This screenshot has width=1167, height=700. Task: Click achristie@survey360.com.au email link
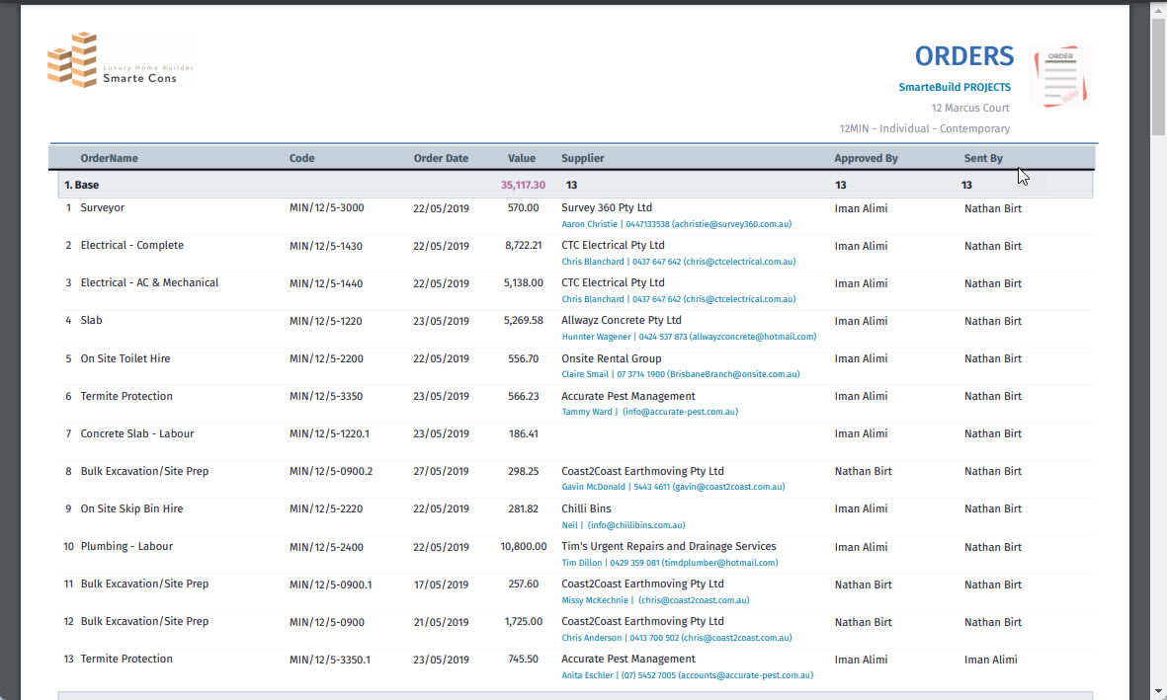tap(731, 223)
